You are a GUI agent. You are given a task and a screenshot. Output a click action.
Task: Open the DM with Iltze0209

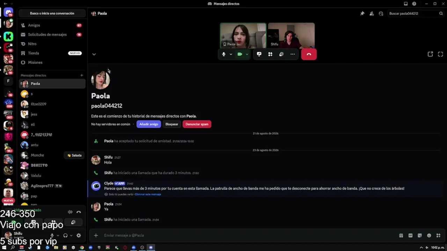point(52,104)
